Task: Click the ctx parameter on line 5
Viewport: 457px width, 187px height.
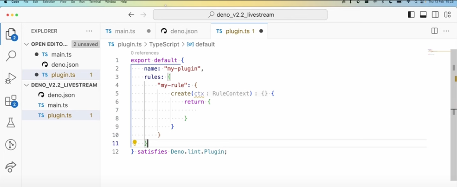Action: pyautogui.click(x=199, y=93)
